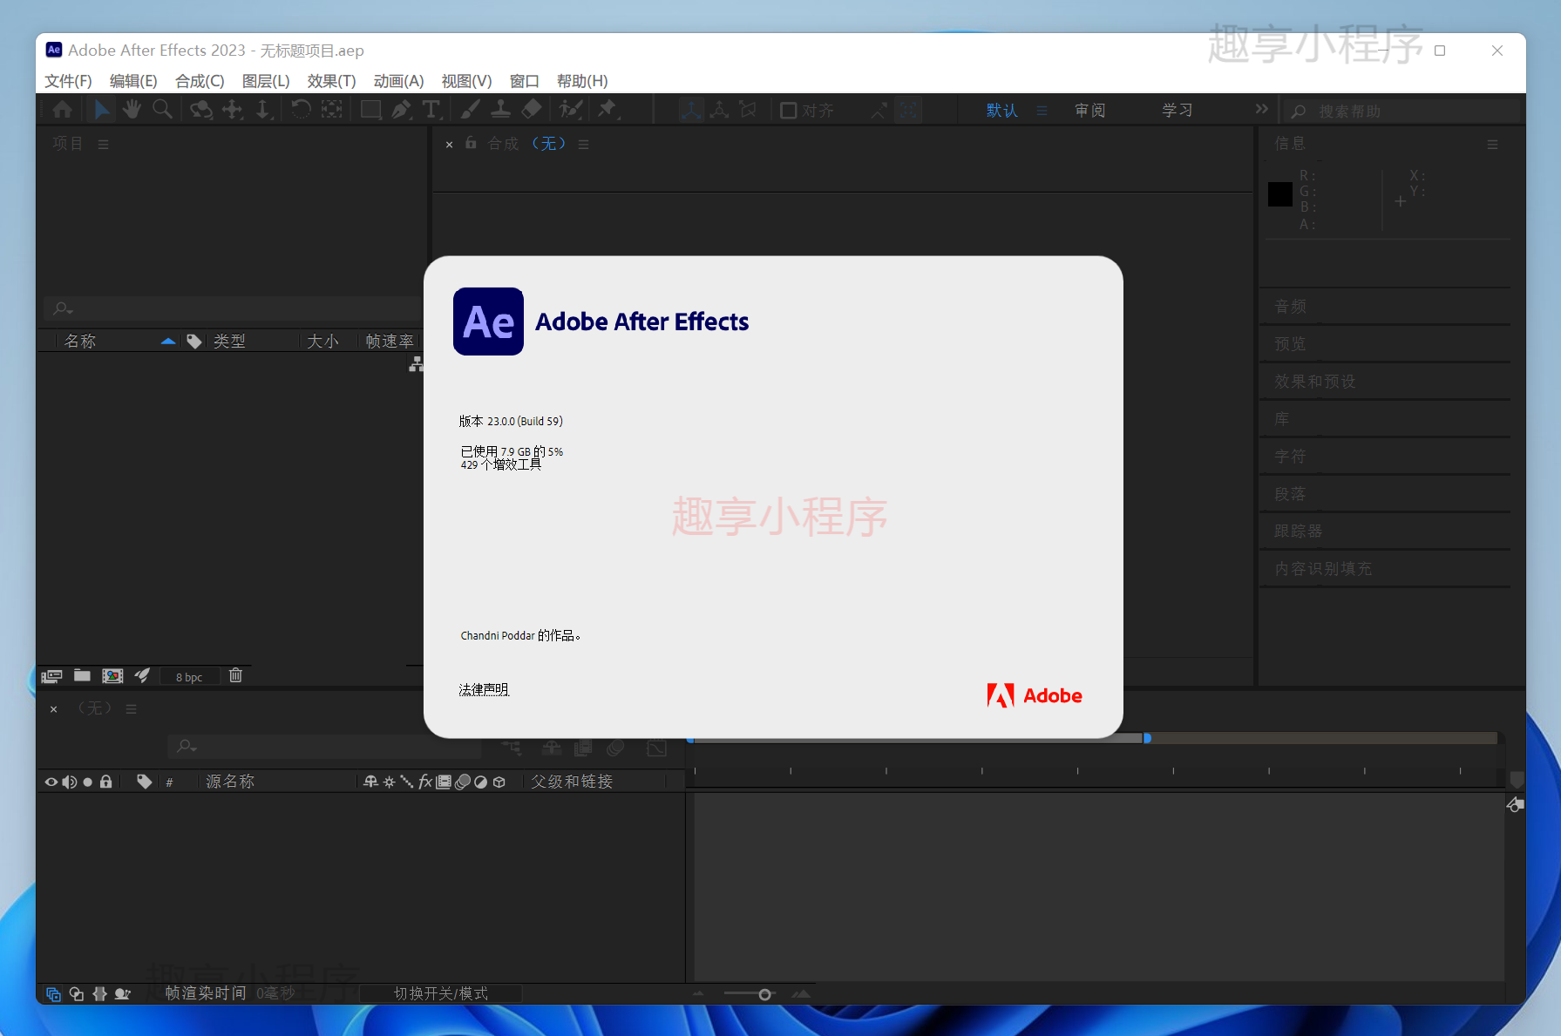1561x1036 pixels.
Task: Toggle the frame blending switch in timeline header
Action: pos(583,748)
